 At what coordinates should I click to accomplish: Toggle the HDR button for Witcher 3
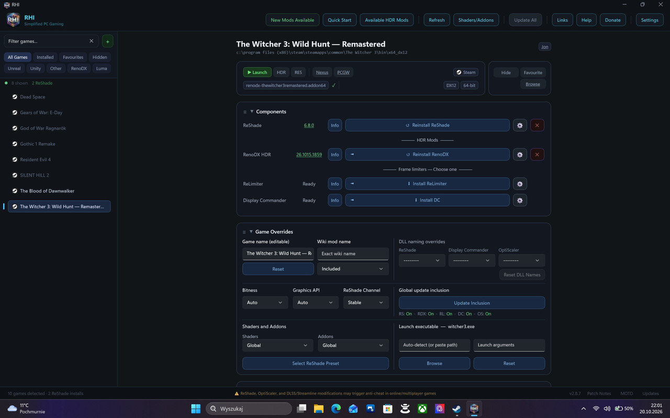[x=281, y=73]
